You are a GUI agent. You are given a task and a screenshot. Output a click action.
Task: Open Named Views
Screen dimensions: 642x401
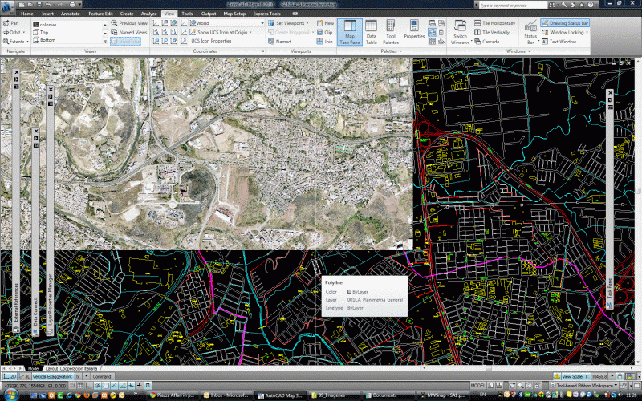pyautogui.click(x=129, y=32)
